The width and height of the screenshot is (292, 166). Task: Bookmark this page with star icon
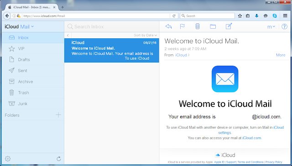240,16
